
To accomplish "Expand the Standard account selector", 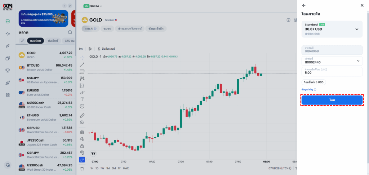I will click(357, 29).
